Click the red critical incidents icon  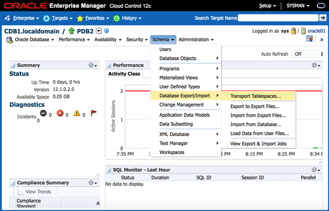(x=60, y=113)
